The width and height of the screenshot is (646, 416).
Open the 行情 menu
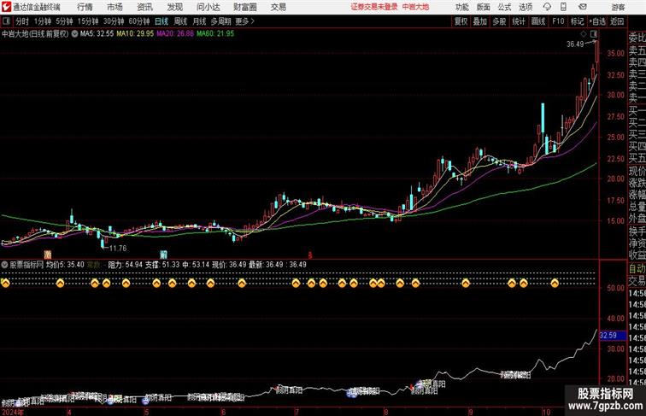coord(85,7)
